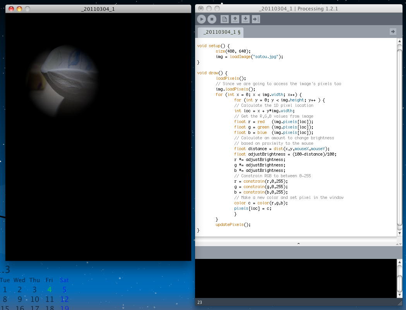This screenshot has height=310, width=406.
Task: Click the editor-console divider collapse handle
Action: click(x=298, y=244)
